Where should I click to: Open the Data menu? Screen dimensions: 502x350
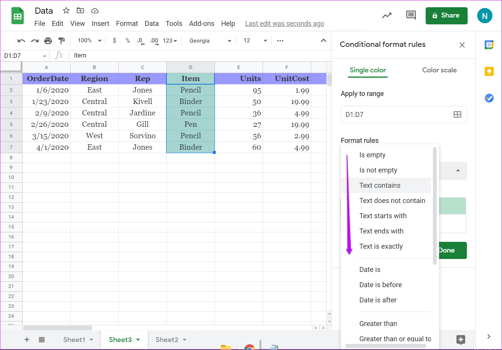(x=152, y=24)
